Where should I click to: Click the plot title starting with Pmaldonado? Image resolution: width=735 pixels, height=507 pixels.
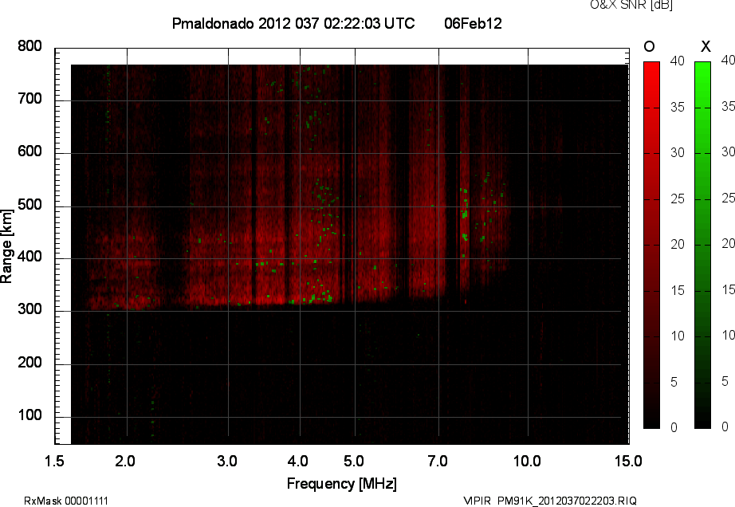(x=293, y=24)
